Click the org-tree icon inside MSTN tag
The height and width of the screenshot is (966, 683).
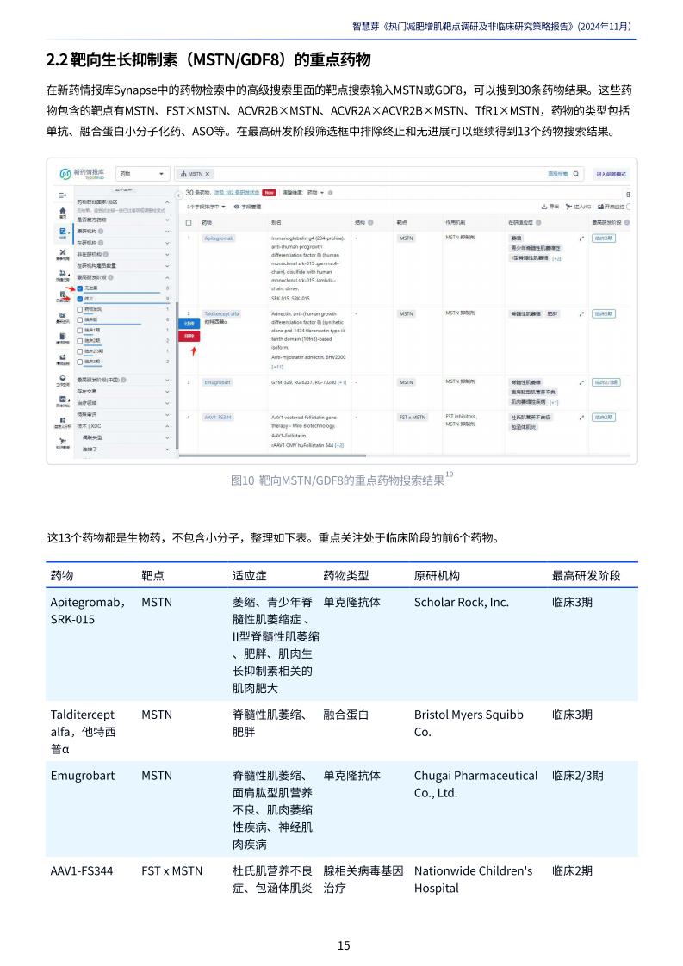(183, 175)
